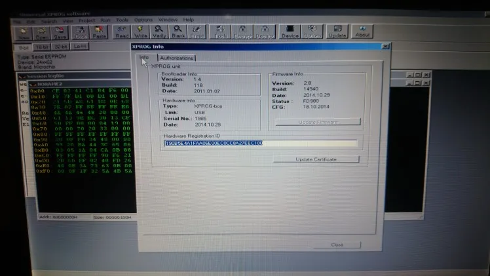Switch to the Authorizations tab
The height and width of the screenshot is (276, 490).
(x=177, y=58)
